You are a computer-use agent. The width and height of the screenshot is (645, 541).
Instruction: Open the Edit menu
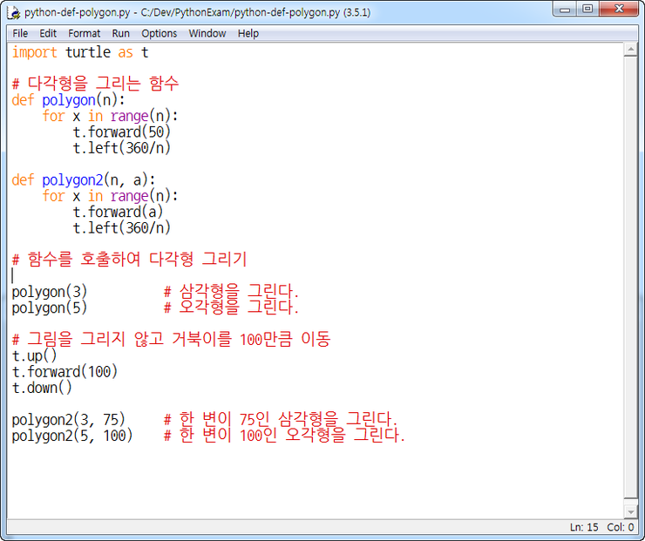pyautogui.click(x=48, y=33)
